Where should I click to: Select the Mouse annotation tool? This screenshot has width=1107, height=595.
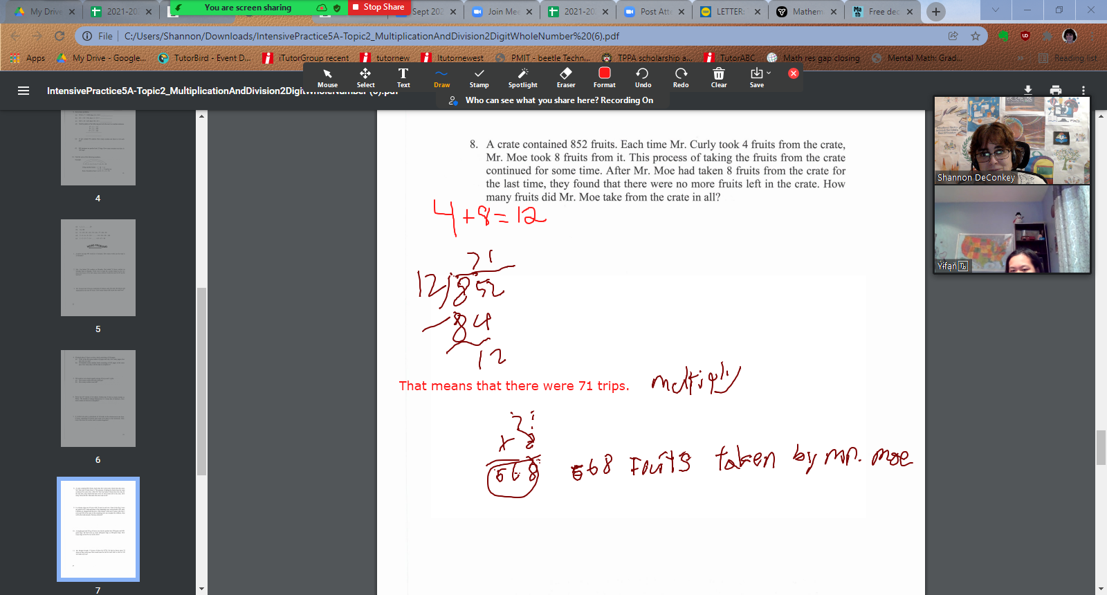click(x=327, y=77)
